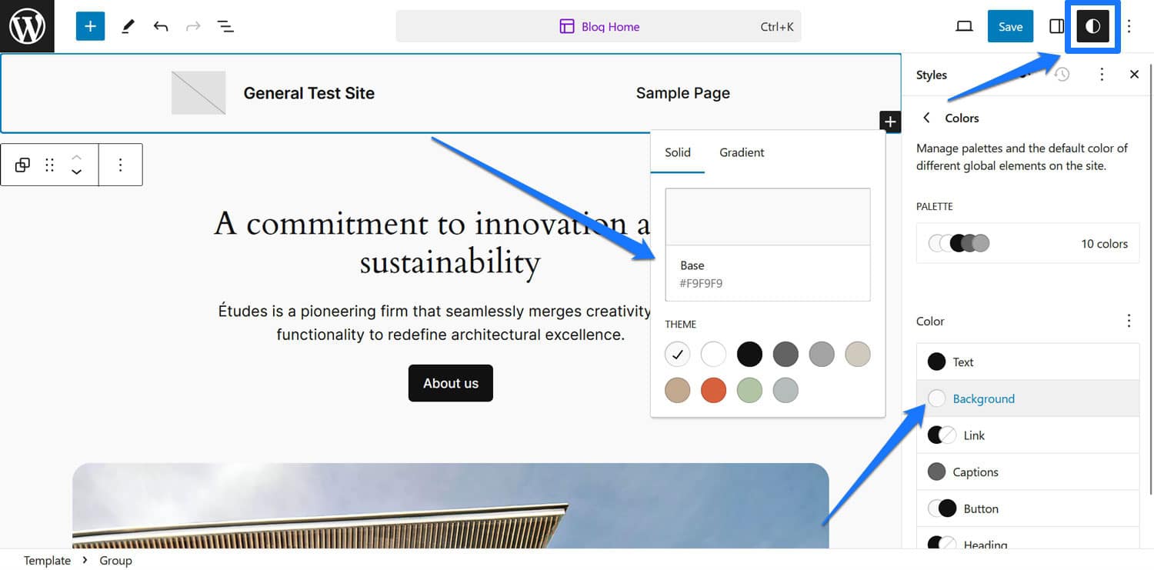The height and width of the screenshot is (570, 1154).
Task: Open the Styles revisions history icon
Action: [1062, 75]
